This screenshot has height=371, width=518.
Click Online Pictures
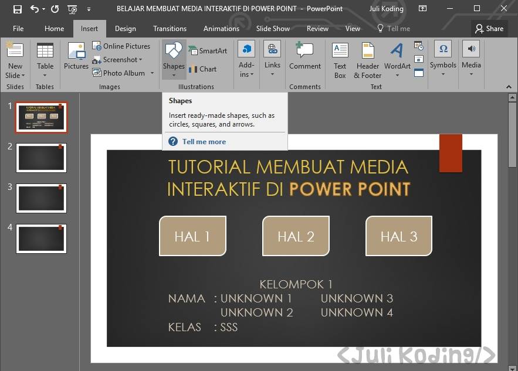(121, 46)
